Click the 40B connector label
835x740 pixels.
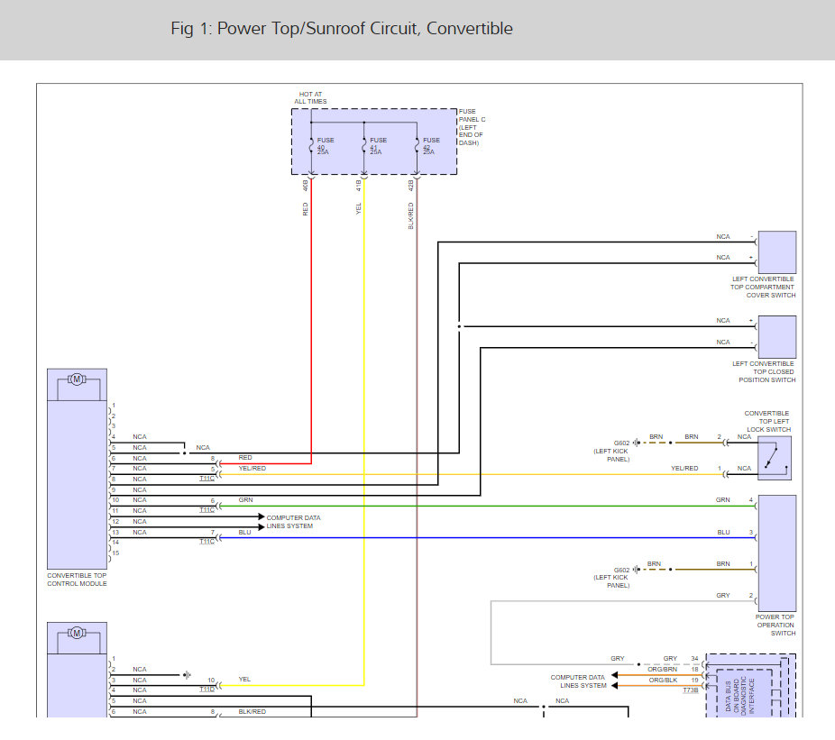pyautogui.click(x=305, y=186)
